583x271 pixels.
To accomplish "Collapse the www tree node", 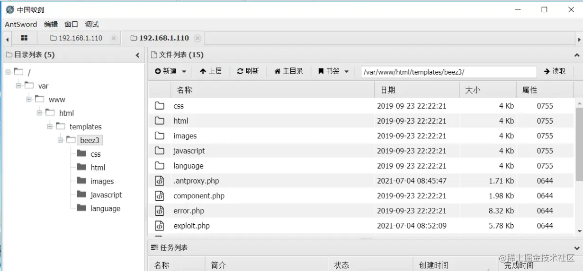I will (x=29, y=99).
